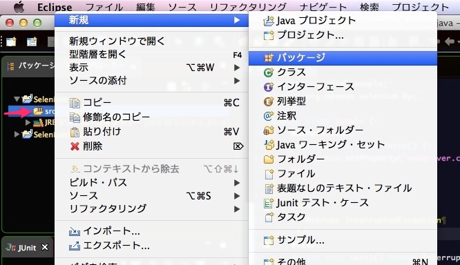Open the Eclipse application menu
Screen dimensions: 460x265
click(x=55, y=7)
